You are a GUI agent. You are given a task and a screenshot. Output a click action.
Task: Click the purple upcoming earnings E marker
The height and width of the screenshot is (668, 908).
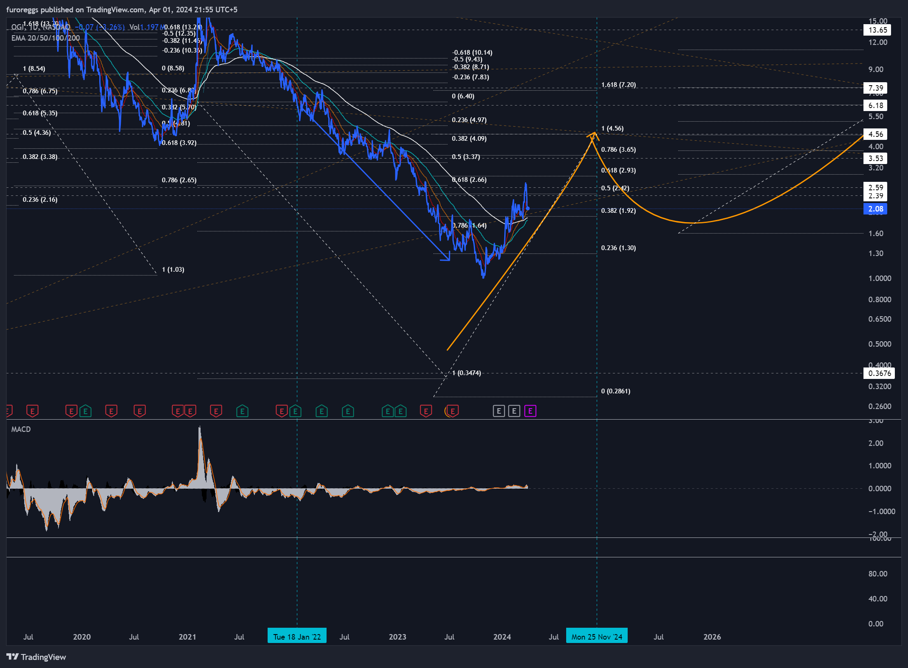(530, 411)
